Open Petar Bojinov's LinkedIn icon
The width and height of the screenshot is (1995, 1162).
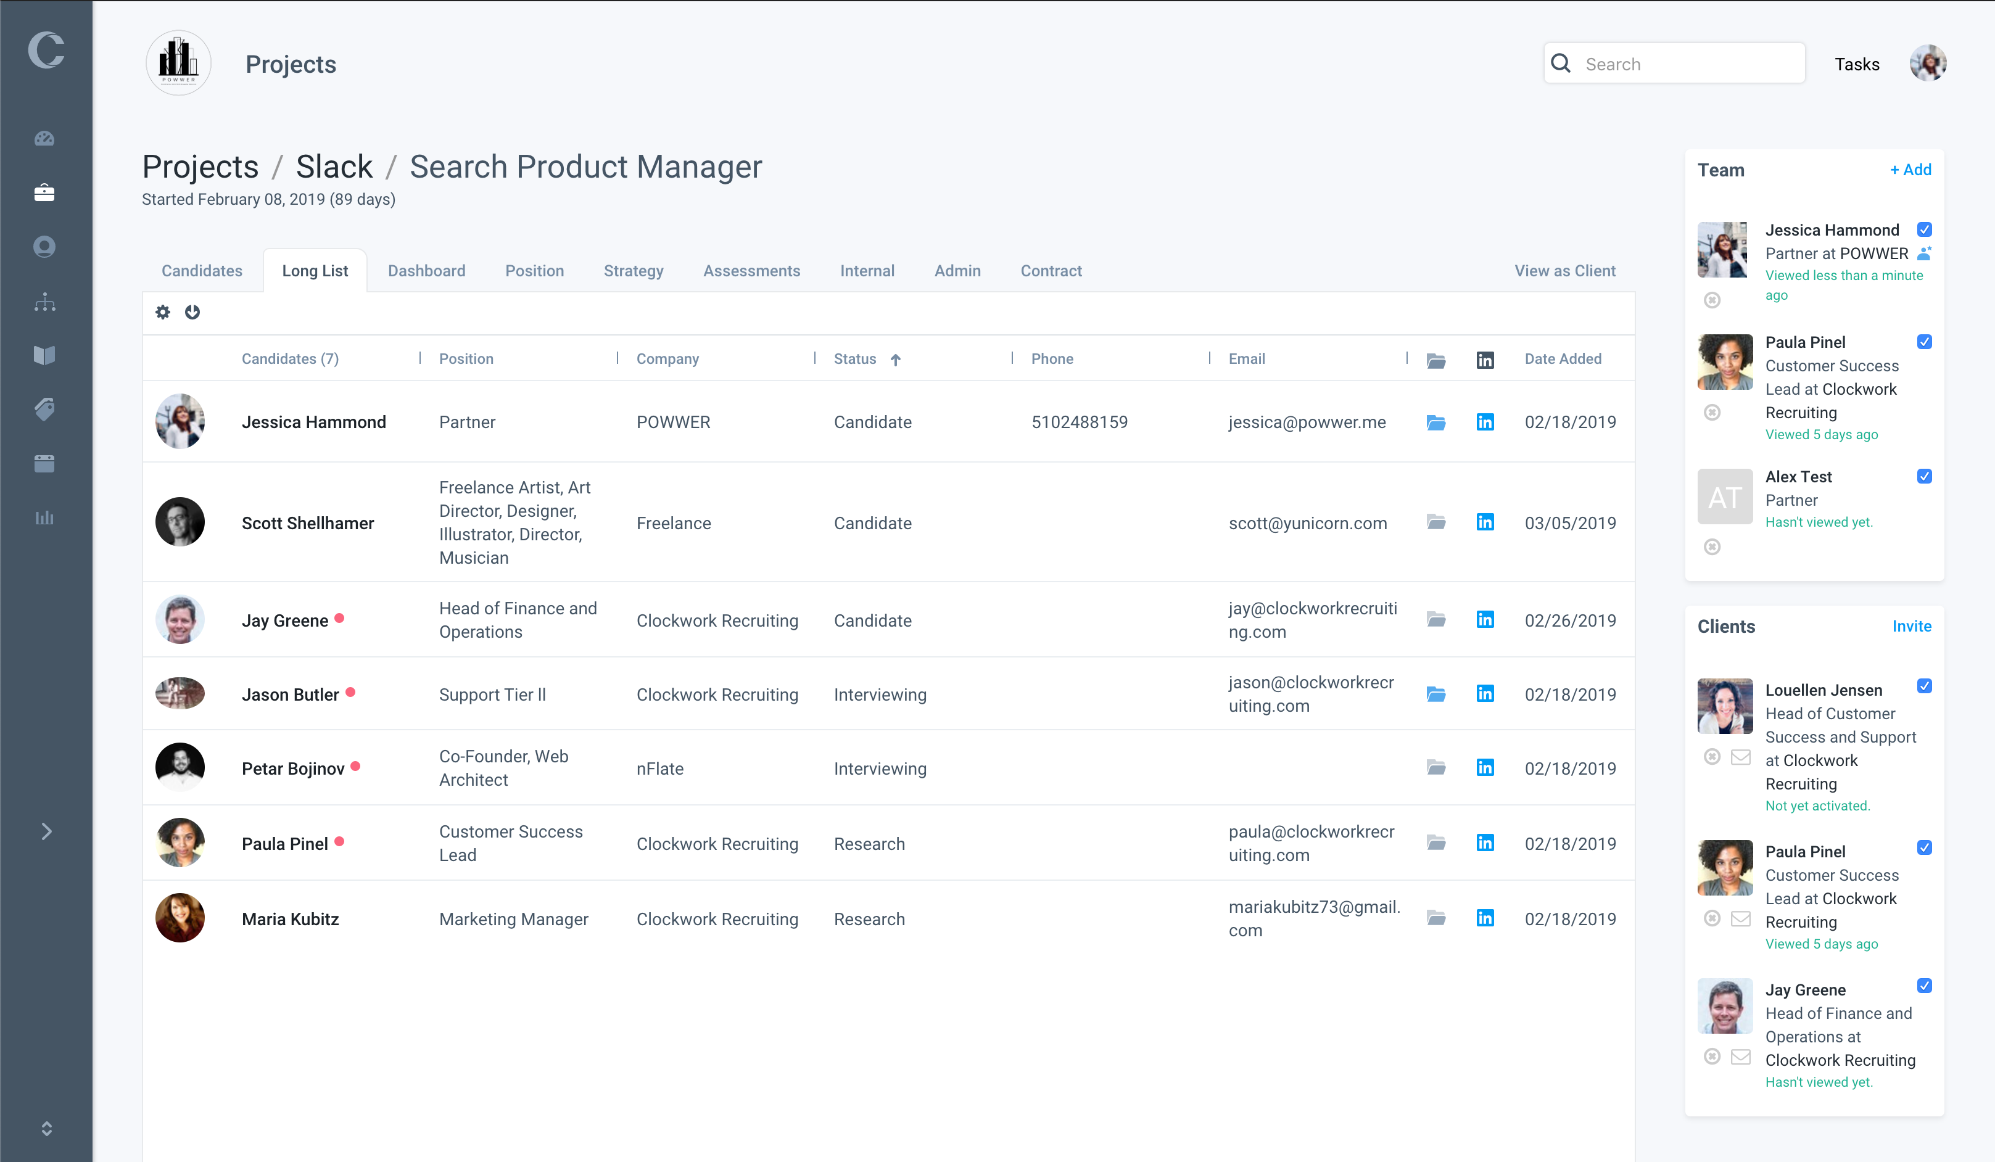click(1485, 767)
